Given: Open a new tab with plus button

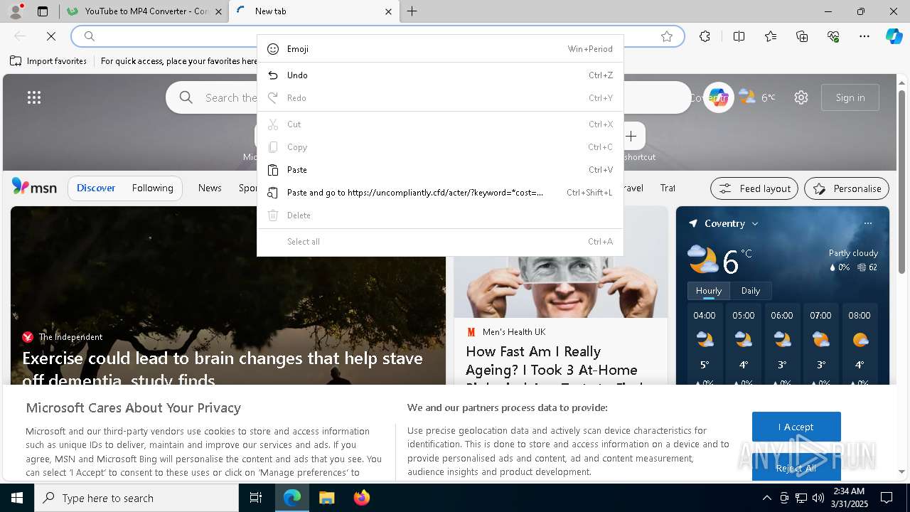Looking at the screenshot, I should click(x=412, y=11).
